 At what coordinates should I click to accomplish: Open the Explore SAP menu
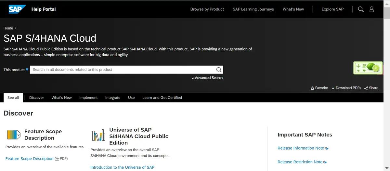332,9
